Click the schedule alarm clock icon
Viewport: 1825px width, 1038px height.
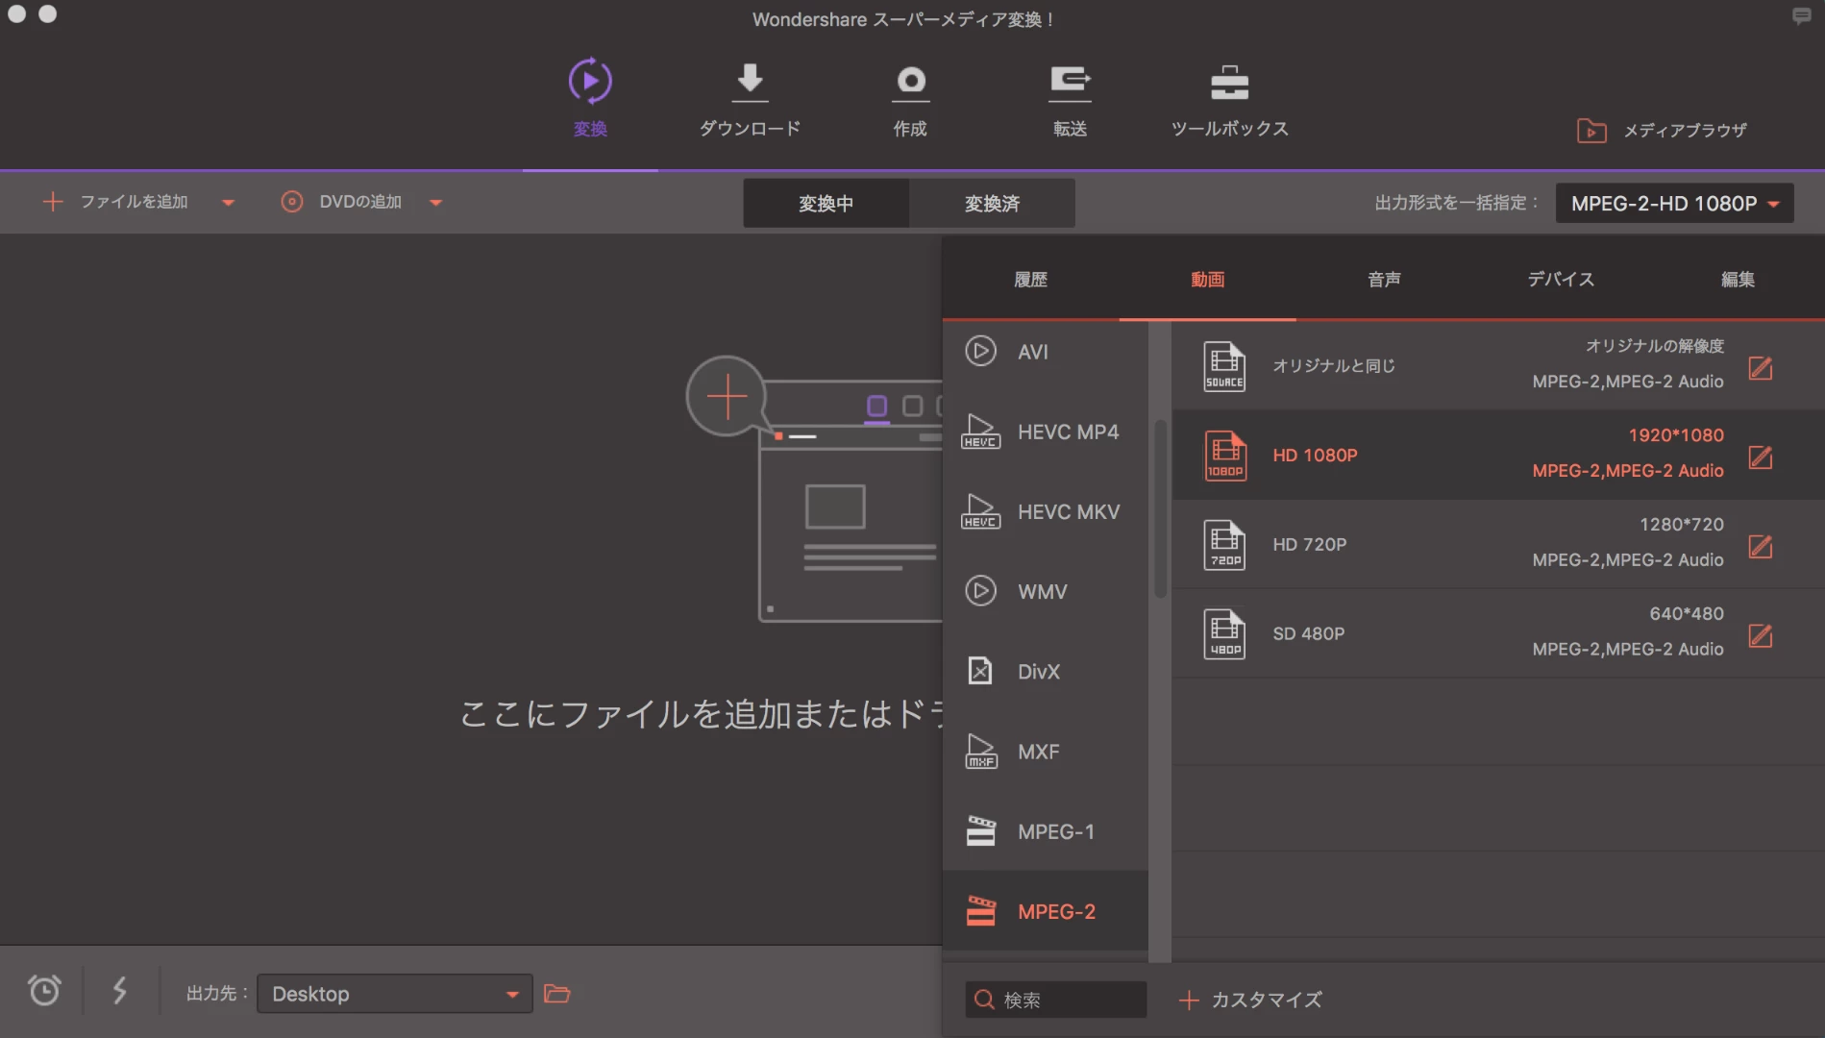(x=44, y=990)
